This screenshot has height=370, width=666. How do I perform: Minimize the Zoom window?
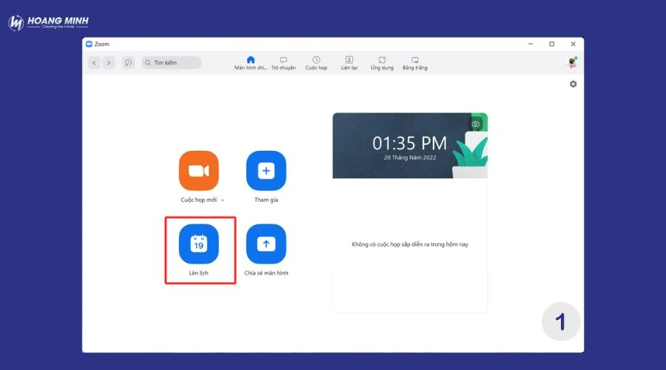click(531, 44)
